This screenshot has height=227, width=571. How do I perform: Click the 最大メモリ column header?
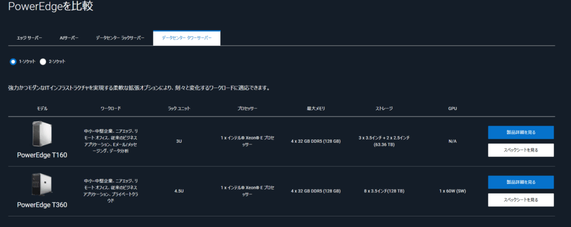tap(317, 108)
